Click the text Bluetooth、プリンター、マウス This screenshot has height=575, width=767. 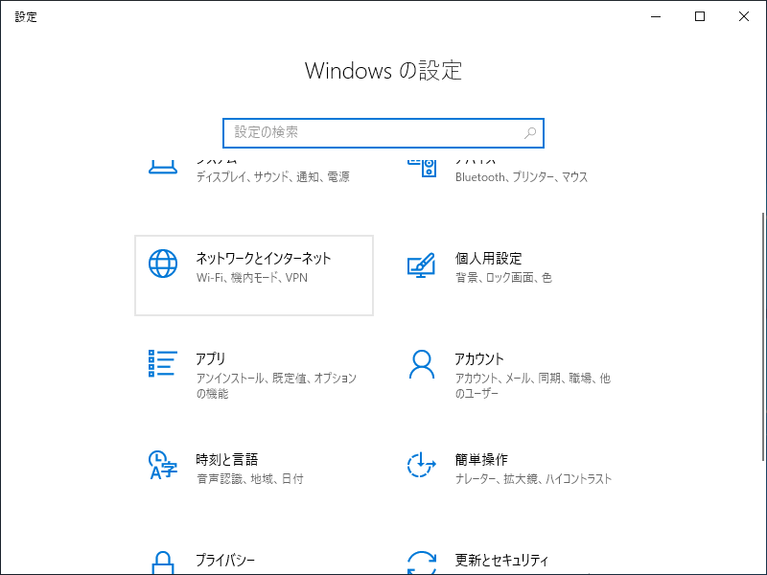point(522,177)
